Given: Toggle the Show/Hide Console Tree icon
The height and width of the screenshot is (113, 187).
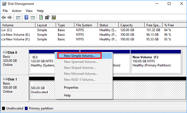Looking at the screenshot, I should tap(18, 18).
